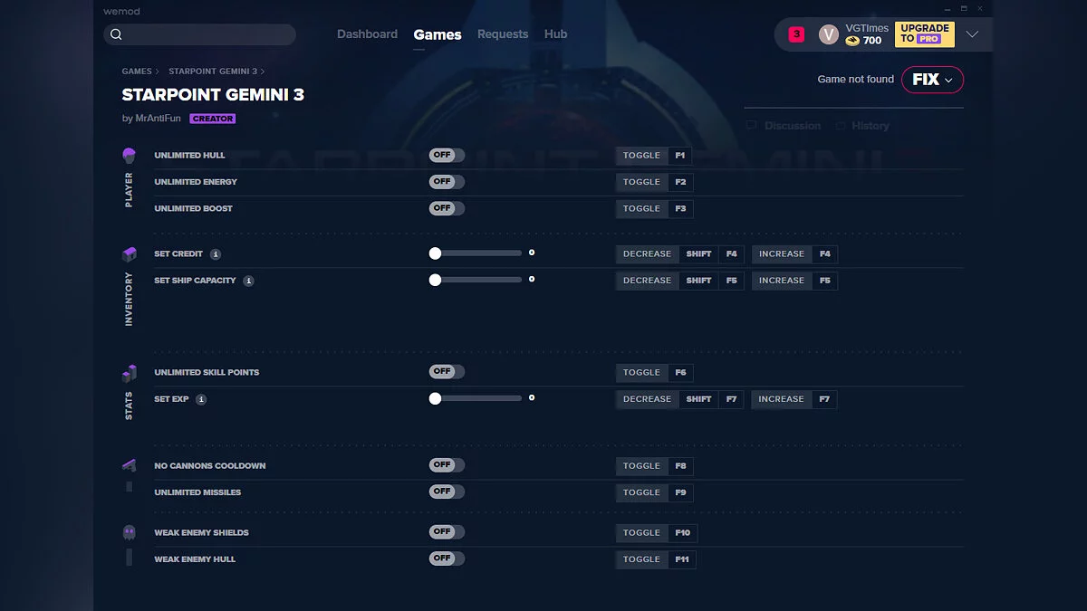Screen dimensions: 1087x611
Task: Click Toggle F6 for Unlimited Skill Points
Action: tap(654, 372)
